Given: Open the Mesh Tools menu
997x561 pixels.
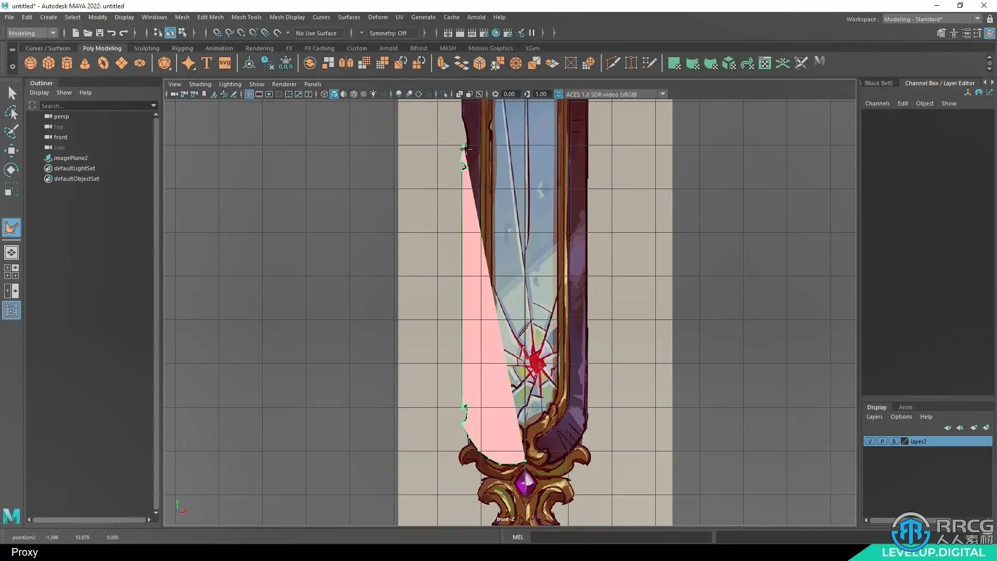Looking at the screenshot, I should (246, 17).
